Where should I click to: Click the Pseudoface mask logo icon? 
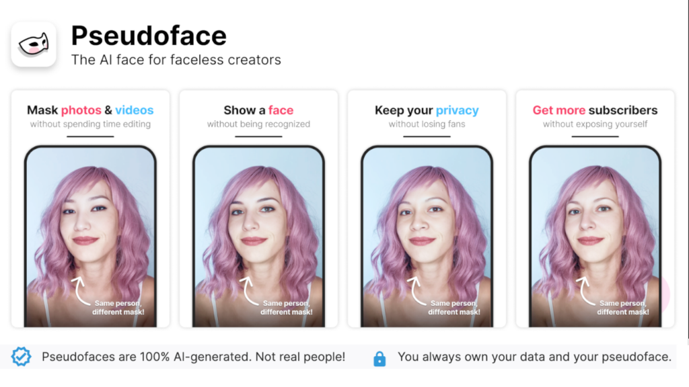[x=34, y=44]
